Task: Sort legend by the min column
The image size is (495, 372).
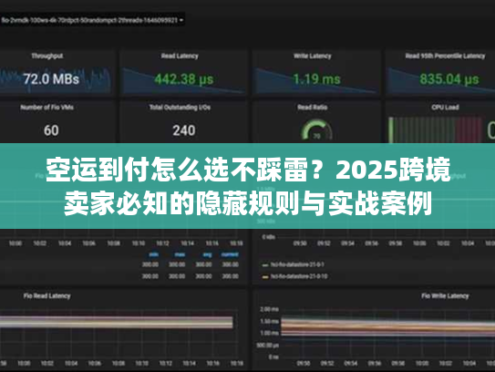Action: click(154, 254)
